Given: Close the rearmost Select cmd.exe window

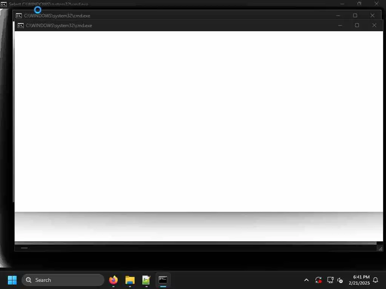Looking at the screenshot, I should [377, 4].
